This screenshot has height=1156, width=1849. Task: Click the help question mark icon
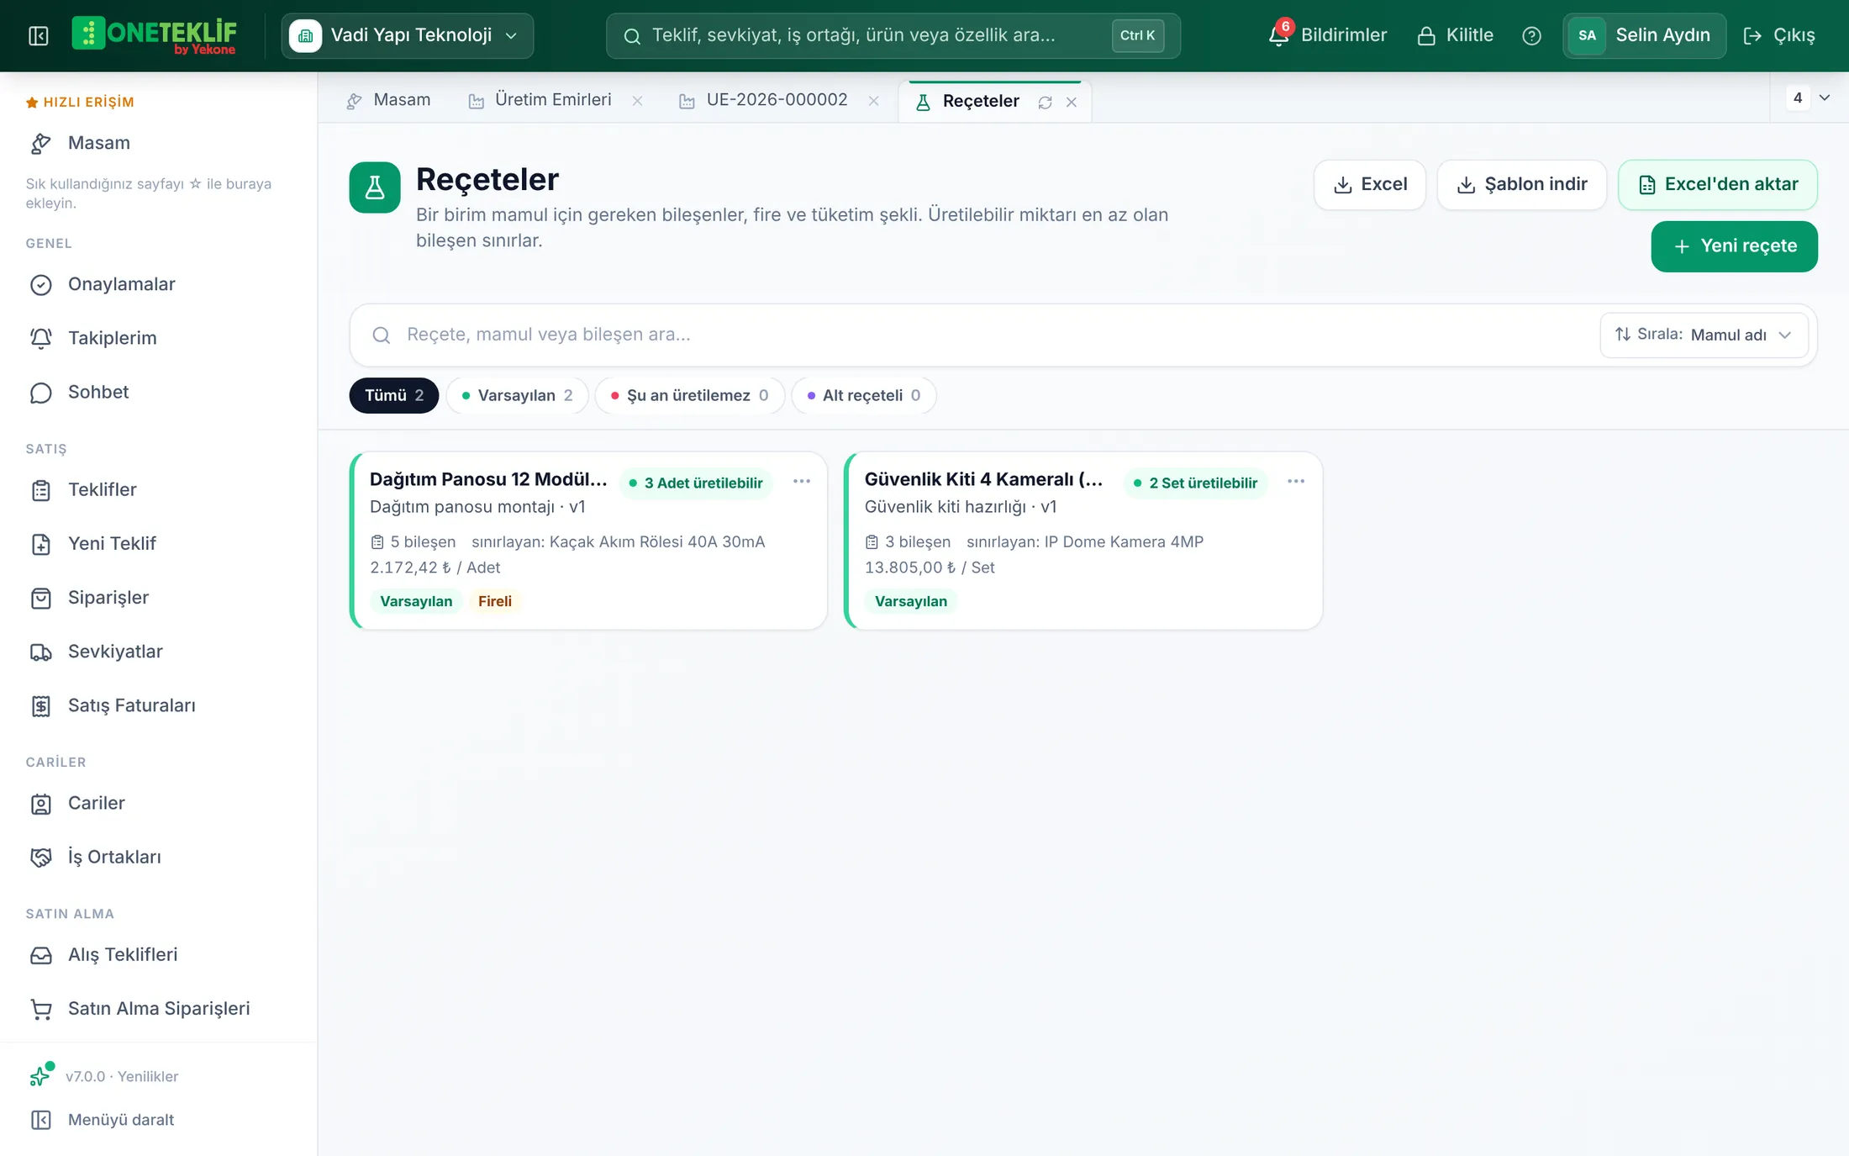1531,35
